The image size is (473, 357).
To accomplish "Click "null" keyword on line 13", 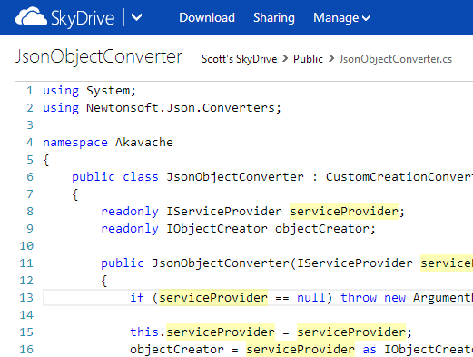I will [311, 298].
